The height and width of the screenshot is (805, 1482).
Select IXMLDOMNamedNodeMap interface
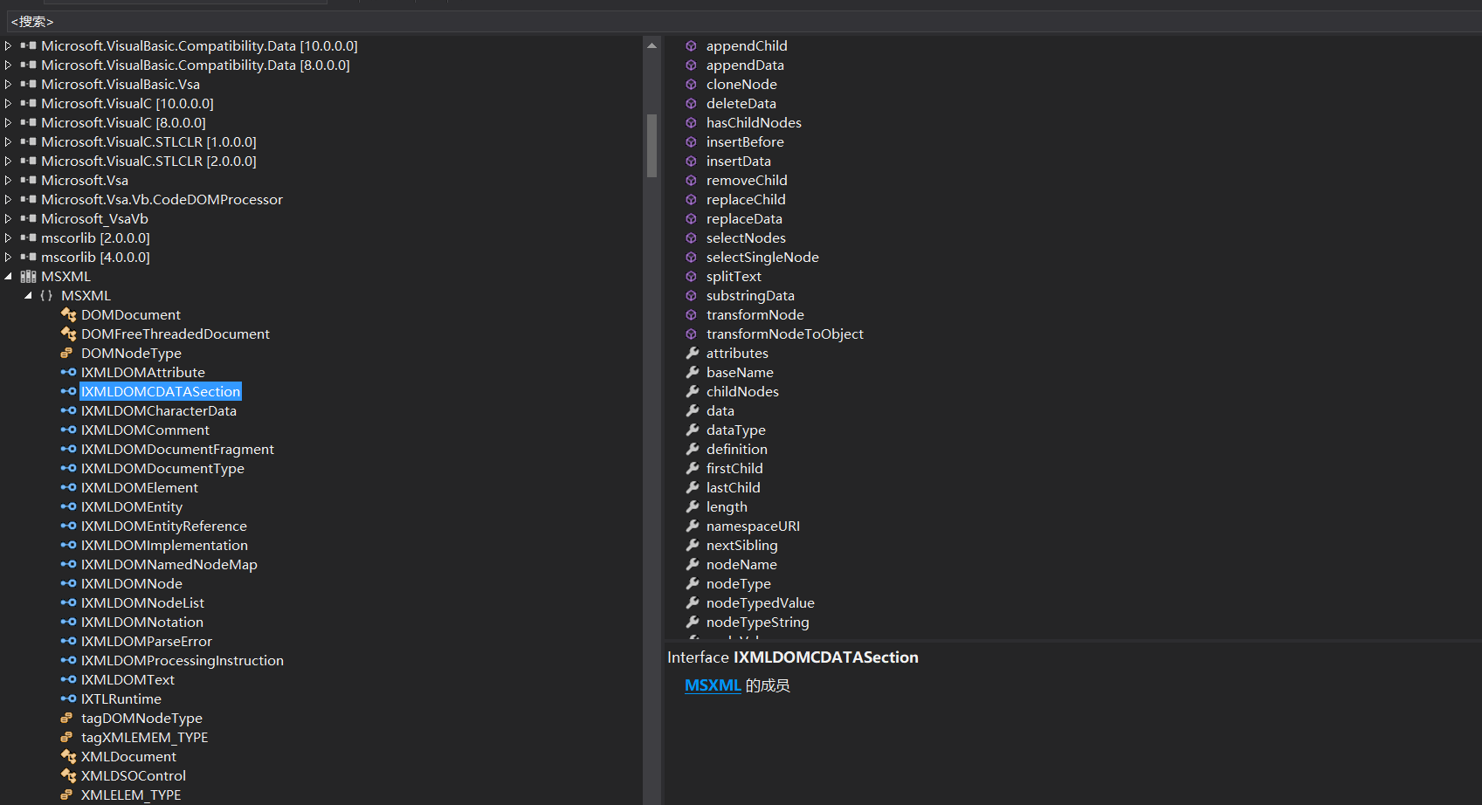pos(169,564)
